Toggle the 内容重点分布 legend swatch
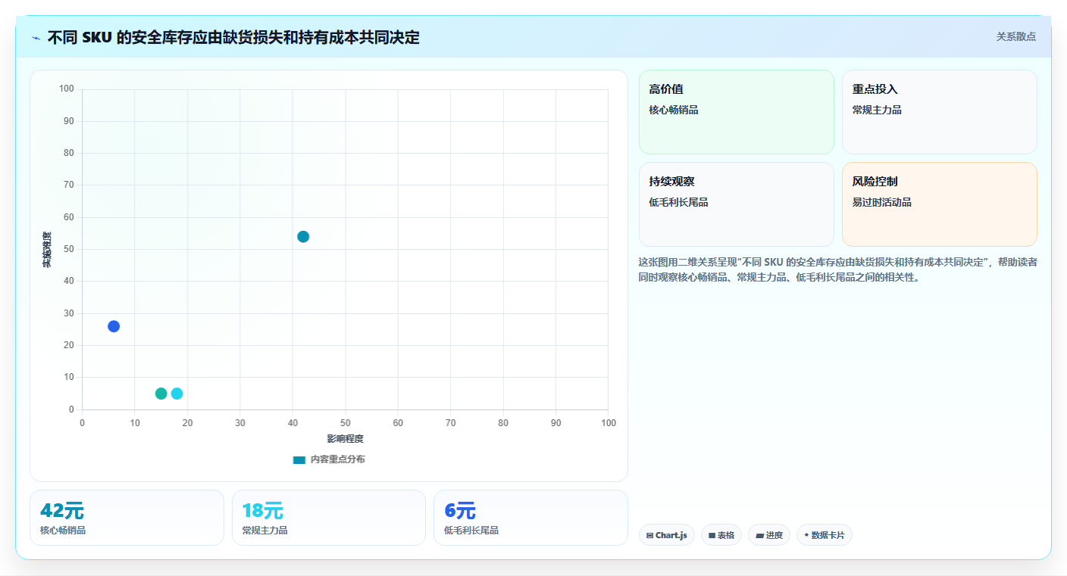This screenshot has width=1067, height=576. 299,459
